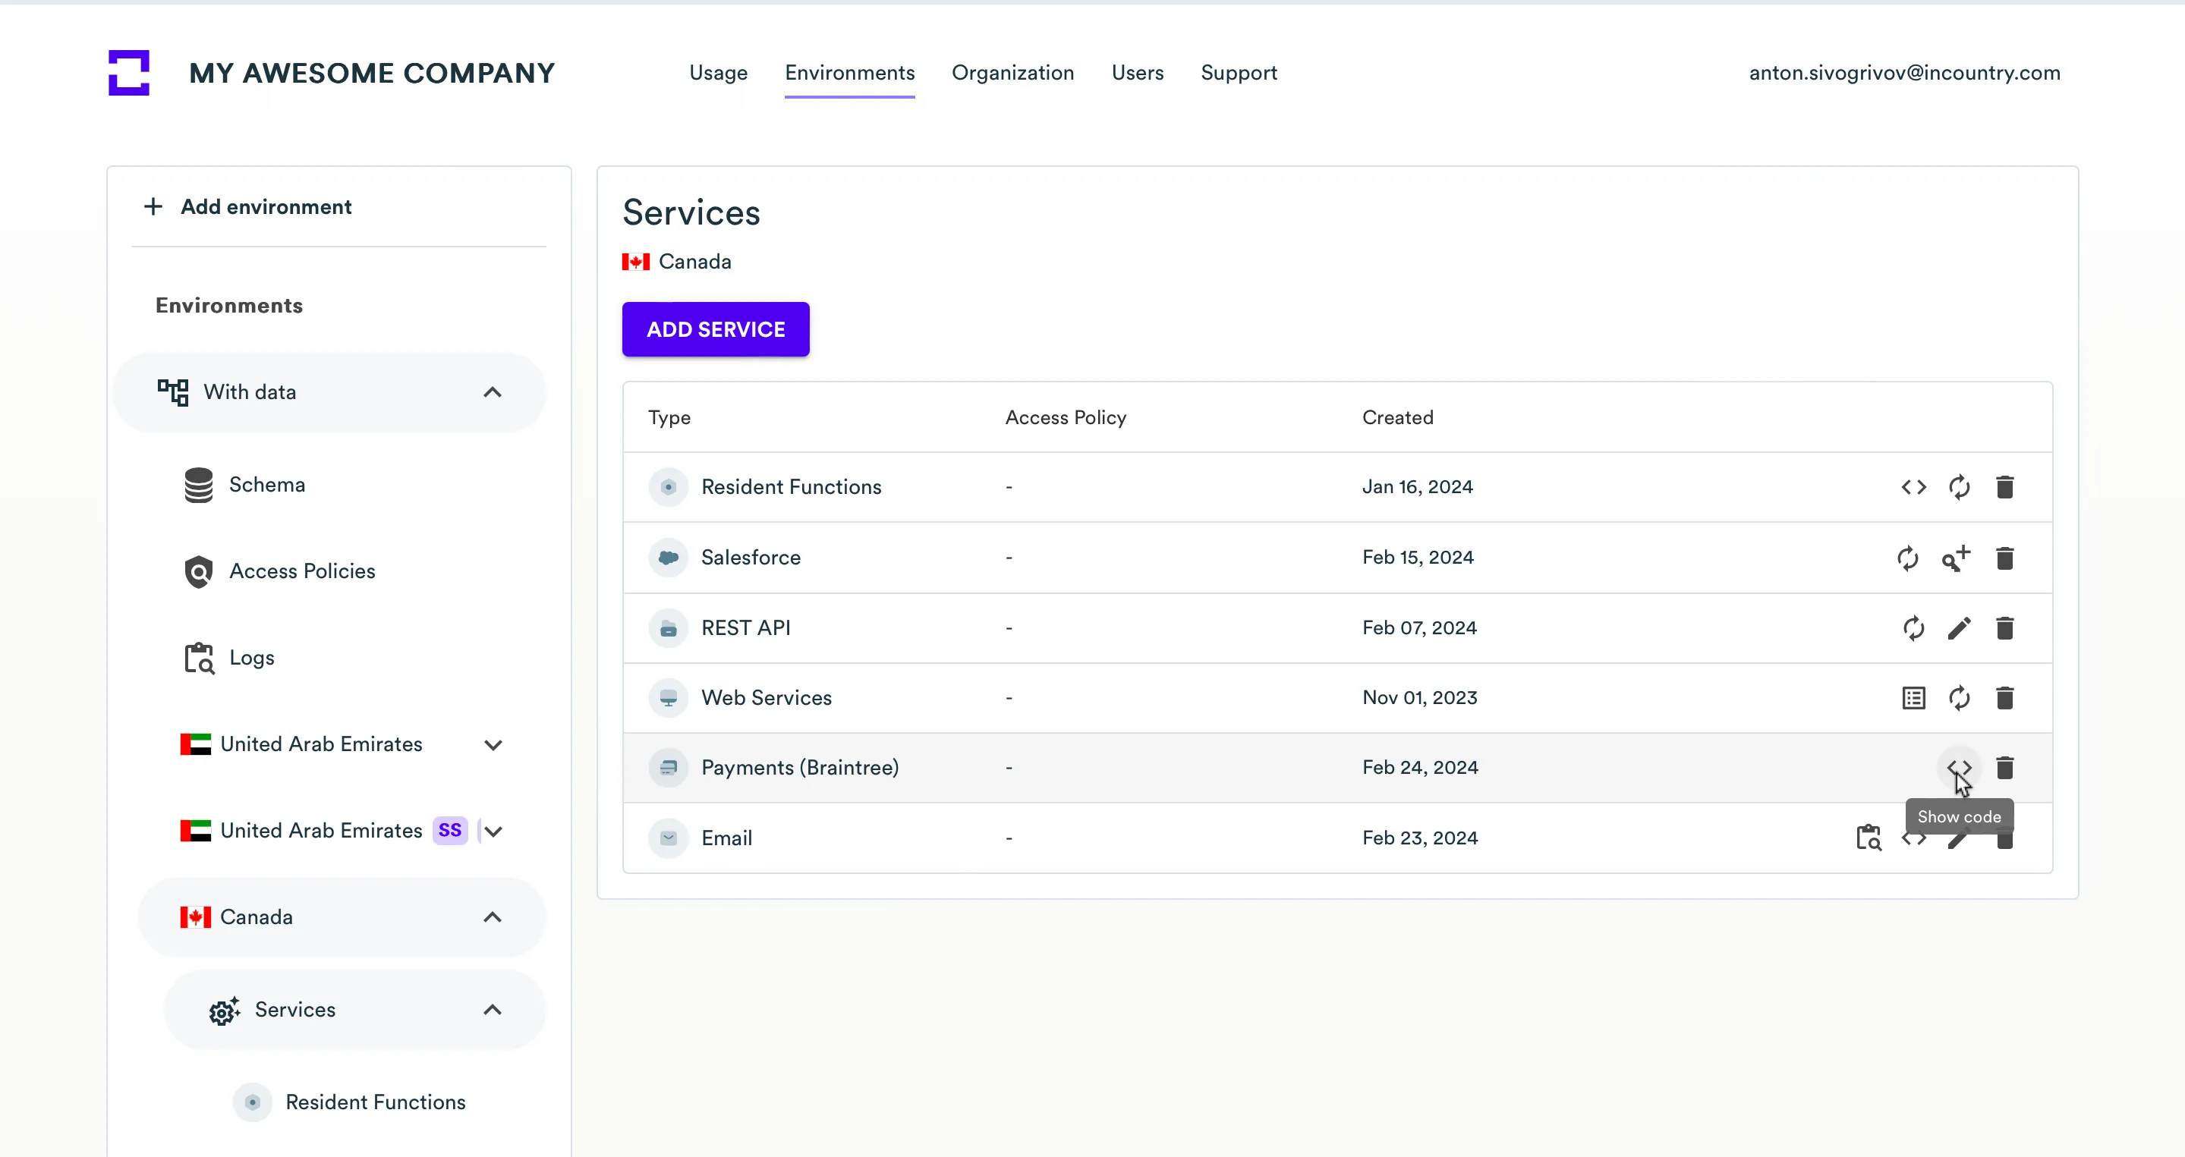Collapse the With data environment group
2185x1157 pixels.
(x=492, y=392)
